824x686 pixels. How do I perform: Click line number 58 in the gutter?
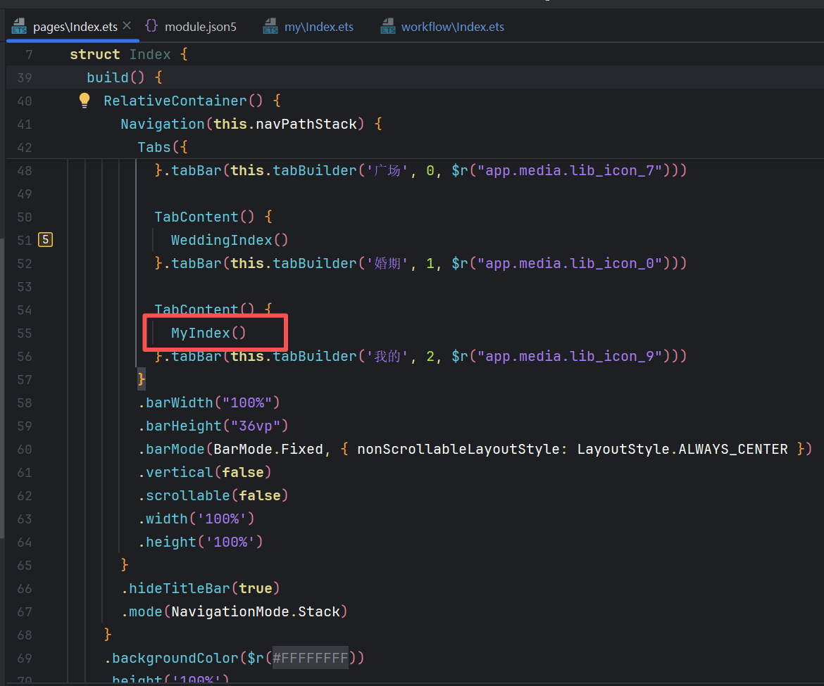[x=24, y=402]
